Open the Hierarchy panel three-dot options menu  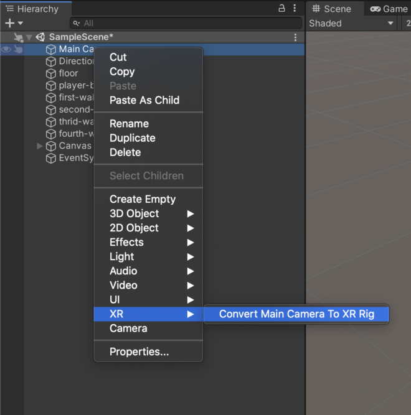pyautogui.click(x=295, y=9)
